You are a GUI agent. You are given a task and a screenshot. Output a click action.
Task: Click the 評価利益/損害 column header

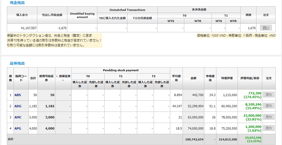(250, 78)
